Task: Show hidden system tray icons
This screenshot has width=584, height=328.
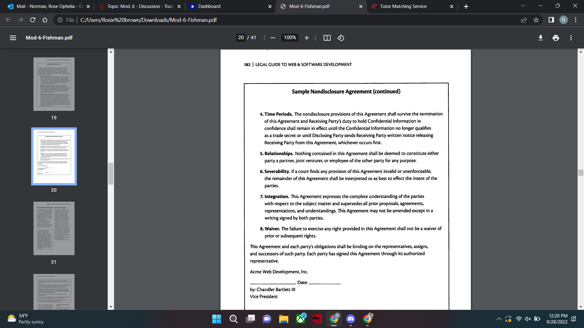Action: pyautogui.click(x=499, y=319)
